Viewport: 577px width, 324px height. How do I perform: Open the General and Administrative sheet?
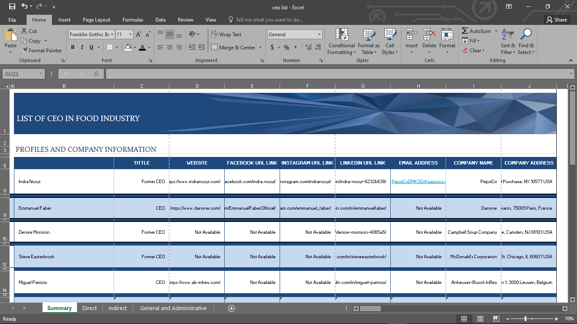[173, 308]
